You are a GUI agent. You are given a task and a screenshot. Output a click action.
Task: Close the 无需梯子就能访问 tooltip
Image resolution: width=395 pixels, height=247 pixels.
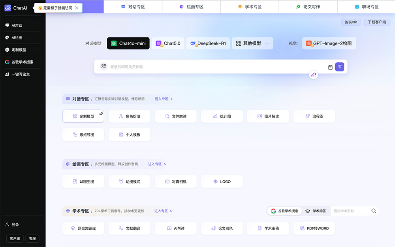[77, 8]
